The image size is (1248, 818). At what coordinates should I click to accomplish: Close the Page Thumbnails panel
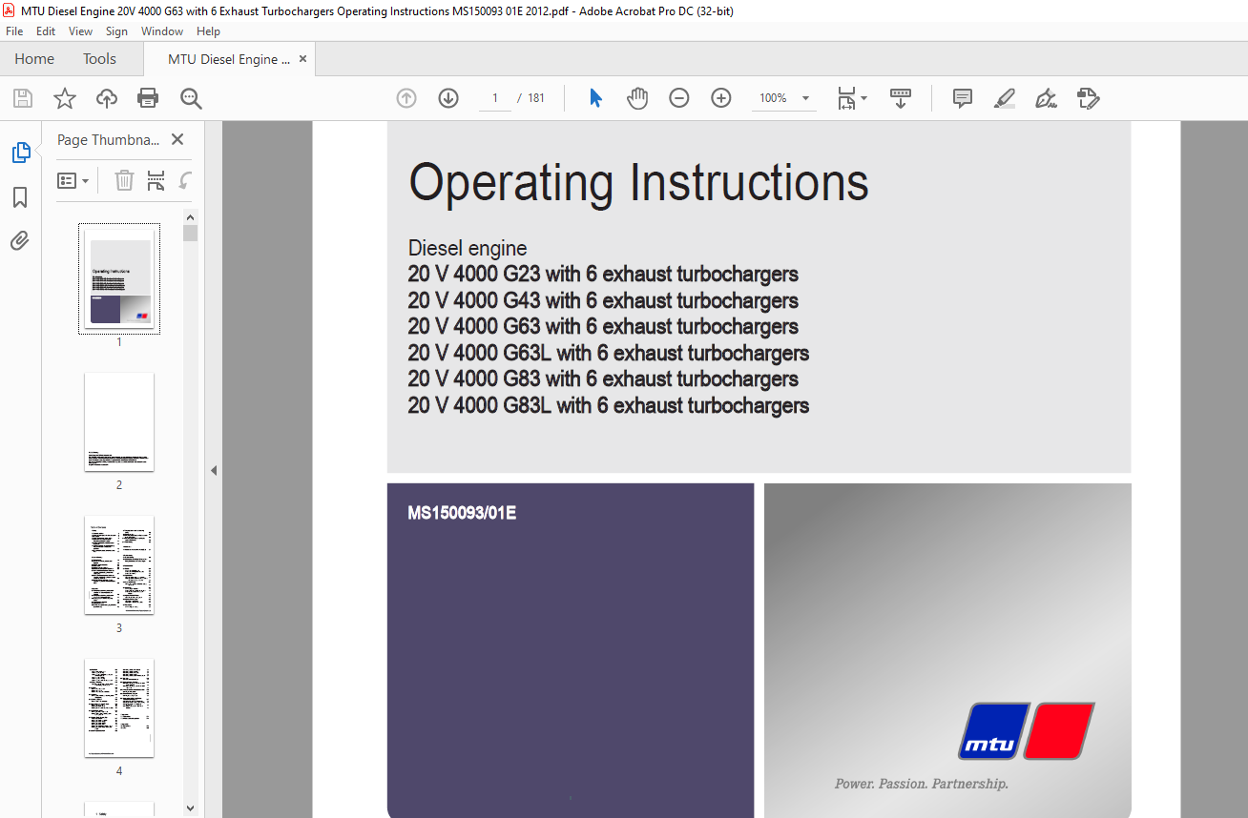pos(177,139)
